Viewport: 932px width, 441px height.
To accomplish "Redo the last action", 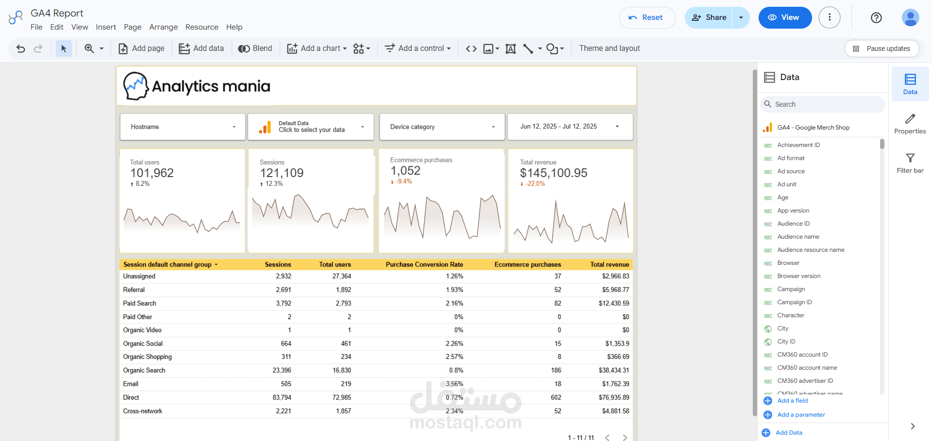I will click(x=38, y=49).
